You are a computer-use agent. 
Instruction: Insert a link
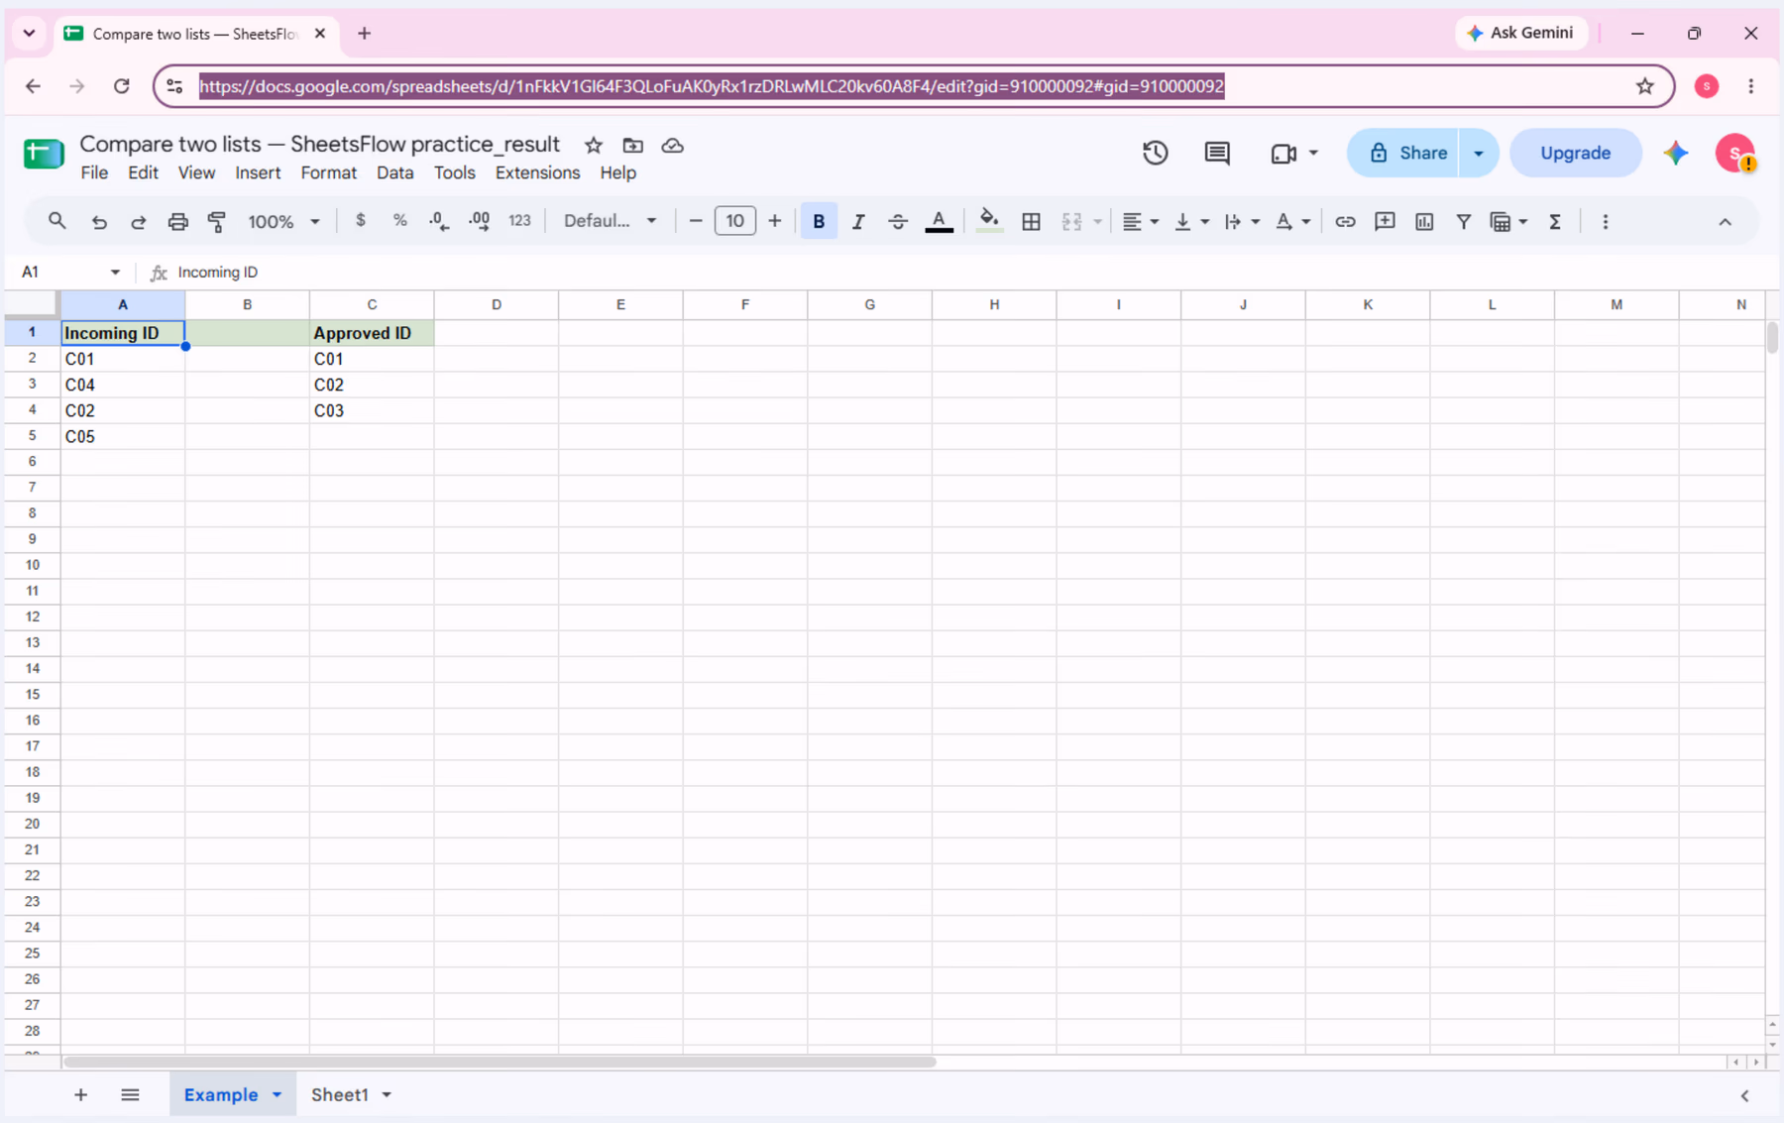(1345, 222)
